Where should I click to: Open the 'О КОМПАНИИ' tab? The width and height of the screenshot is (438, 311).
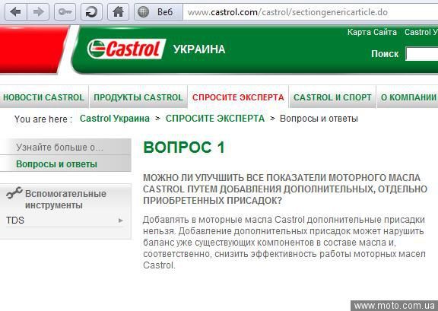click(x=408, y=97)
